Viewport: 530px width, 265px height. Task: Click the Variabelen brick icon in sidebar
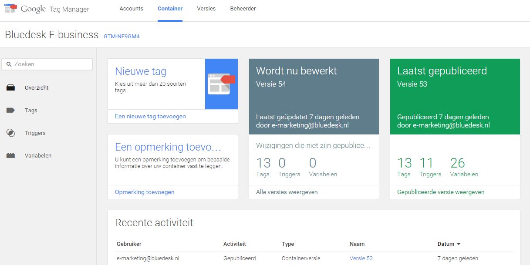coord(10,156)
